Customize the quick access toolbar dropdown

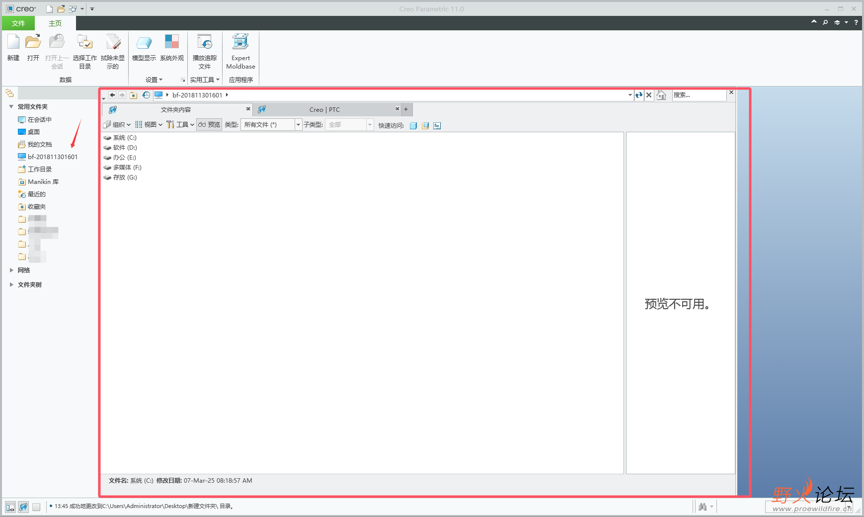(x=92, y=9)
